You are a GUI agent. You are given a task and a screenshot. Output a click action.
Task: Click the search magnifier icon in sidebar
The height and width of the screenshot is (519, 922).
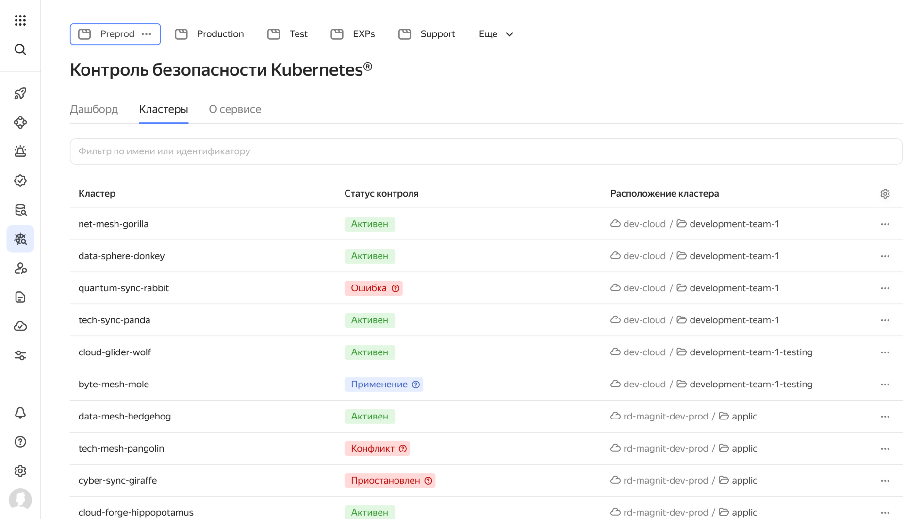[x=20, y=50]
